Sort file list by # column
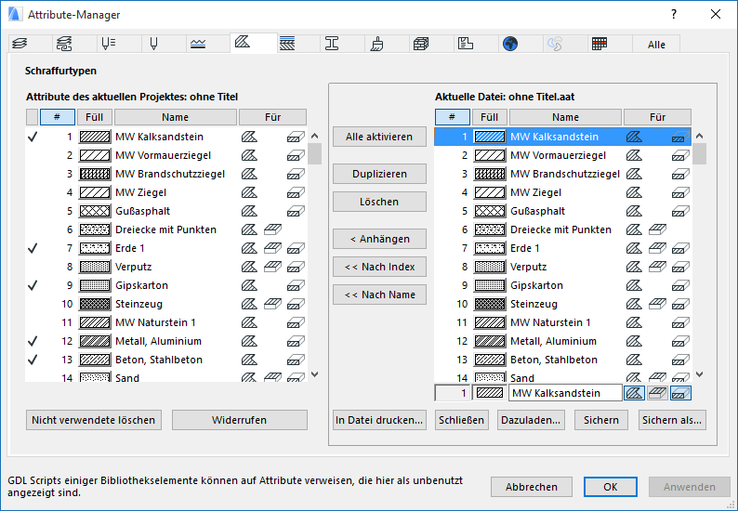Viewport: 738px width, 511px height. (x=453, y=117)
